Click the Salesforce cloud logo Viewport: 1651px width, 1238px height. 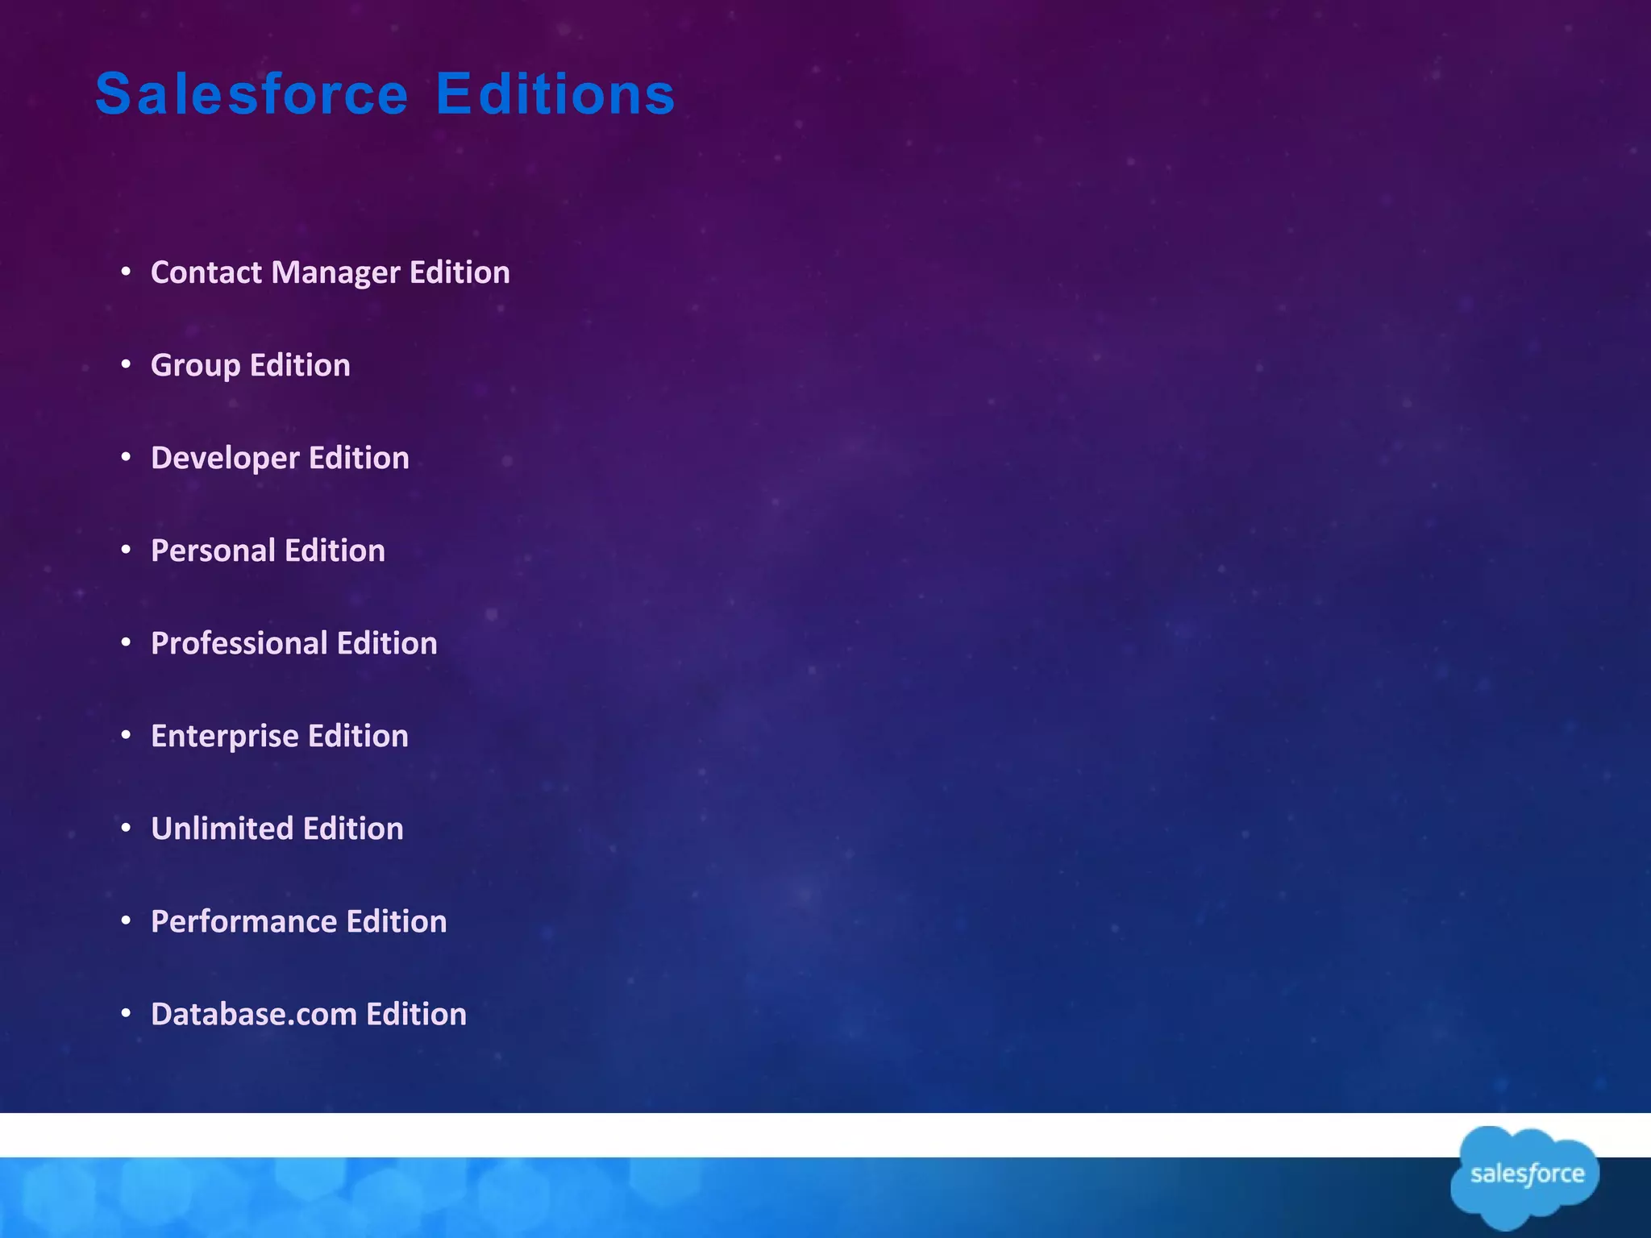[1524, 1176]
